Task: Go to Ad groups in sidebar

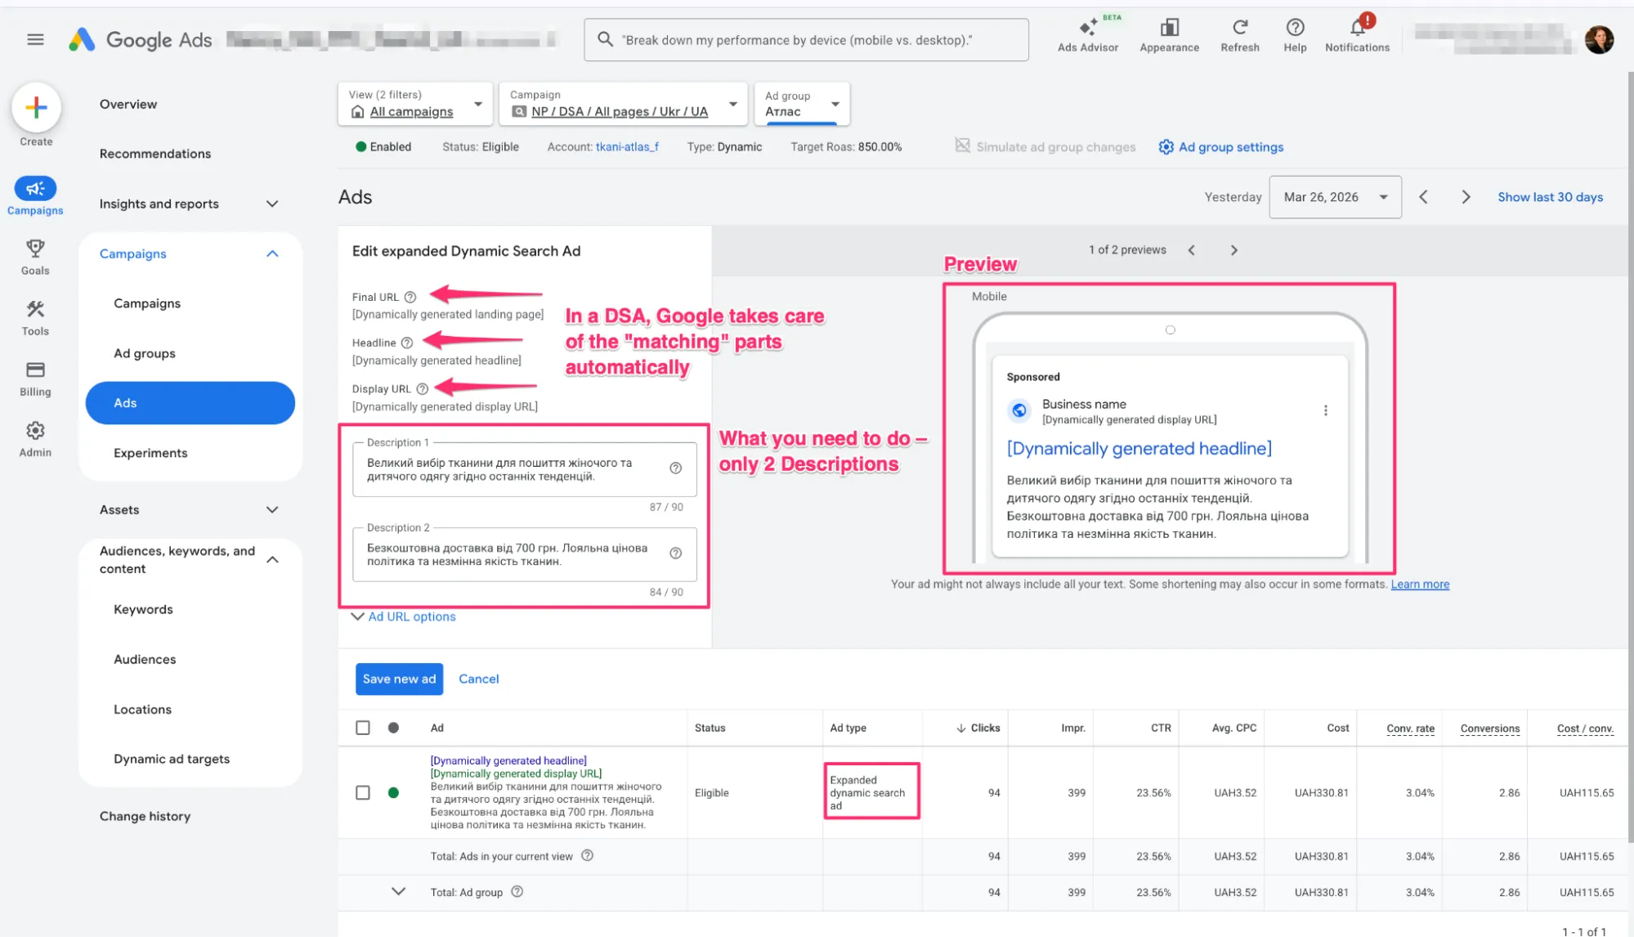Action: pos(145,353)
